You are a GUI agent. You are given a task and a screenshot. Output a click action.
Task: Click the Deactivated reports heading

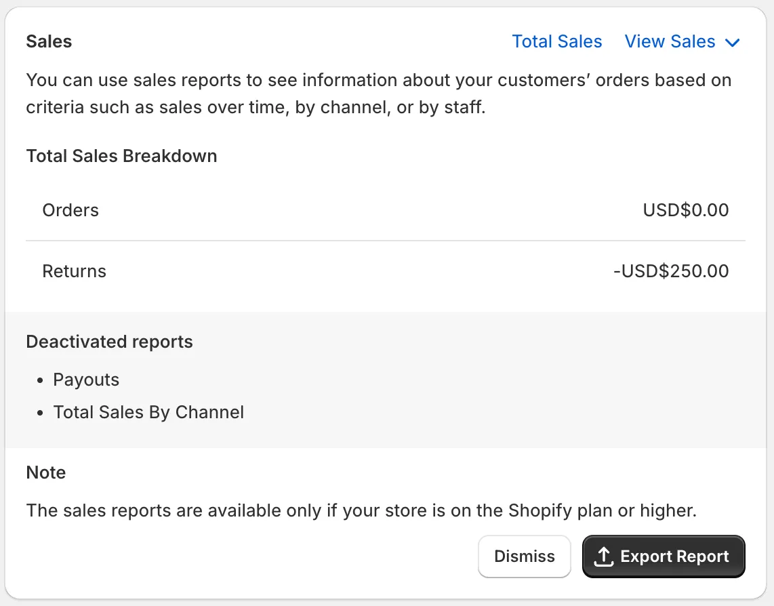pyautogui.click(x=109, y=342)
